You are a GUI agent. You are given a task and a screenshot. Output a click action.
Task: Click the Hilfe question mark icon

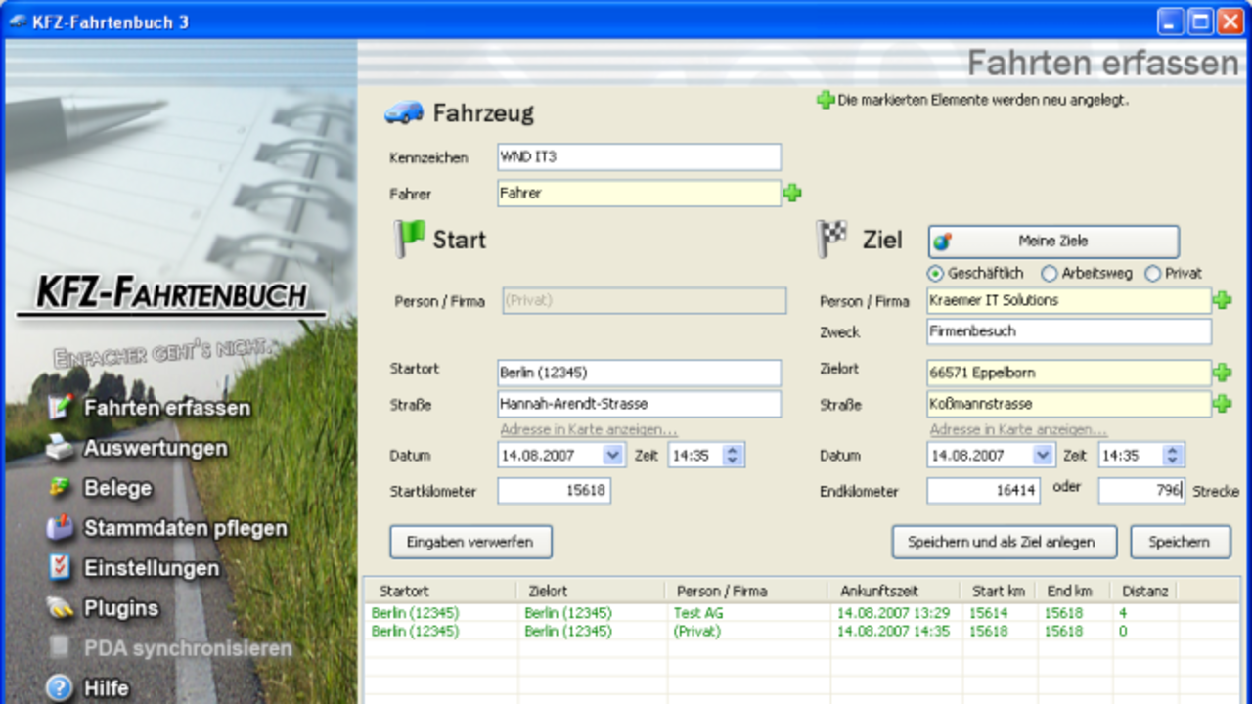(61, 688)
